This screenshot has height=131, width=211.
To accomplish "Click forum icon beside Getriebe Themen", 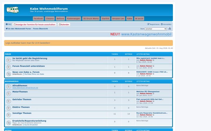I will pyautogui.click(x=8, y=101).
